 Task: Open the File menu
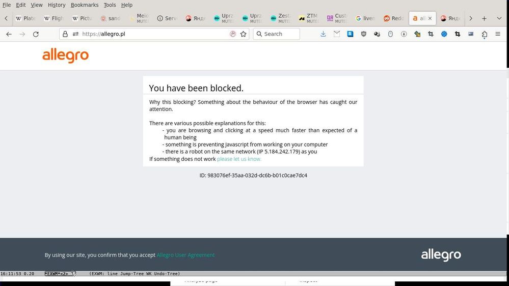[7, 5]
